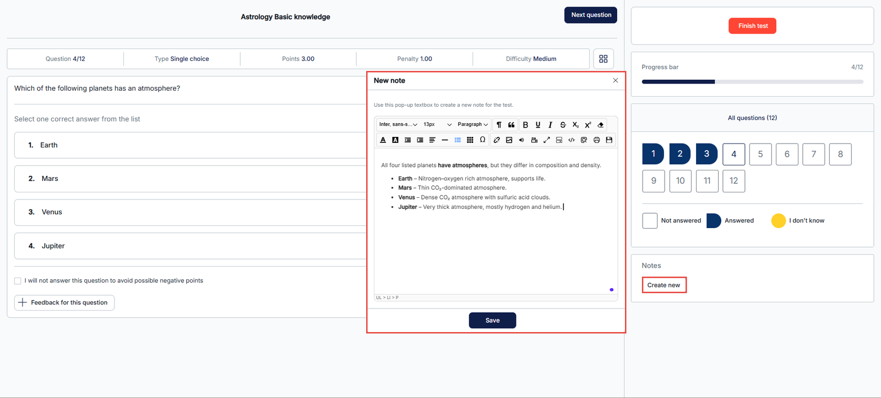881x398 pixels.
Task: Click the special characters omega icon
Action: [x=482, y=140]
